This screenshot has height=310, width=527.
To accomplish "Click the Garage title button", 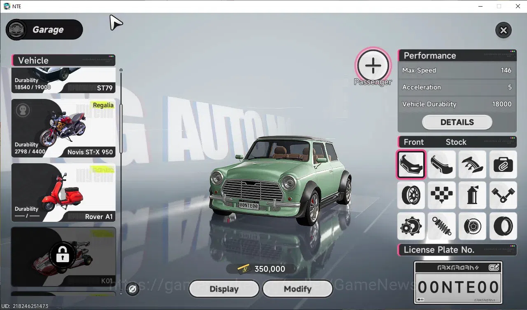I will [44, 30].
